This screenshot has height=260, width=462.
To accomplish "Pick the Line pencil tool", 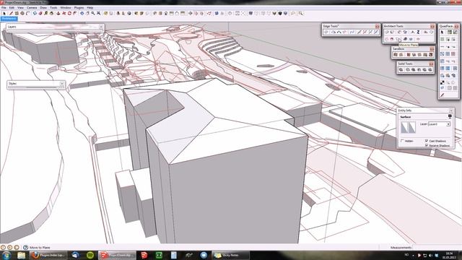I will click(x=12, y=13).
